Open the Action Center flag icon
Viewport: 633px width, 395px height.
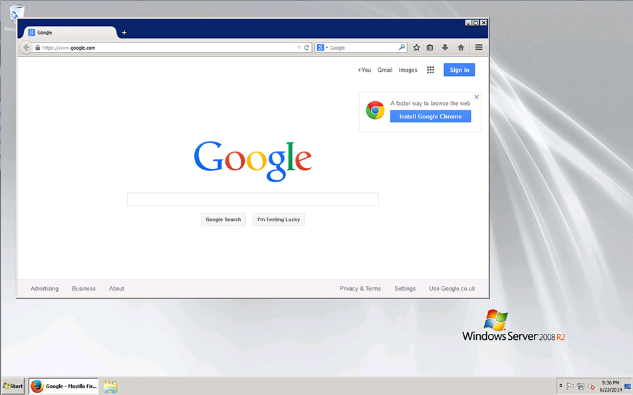570,386
